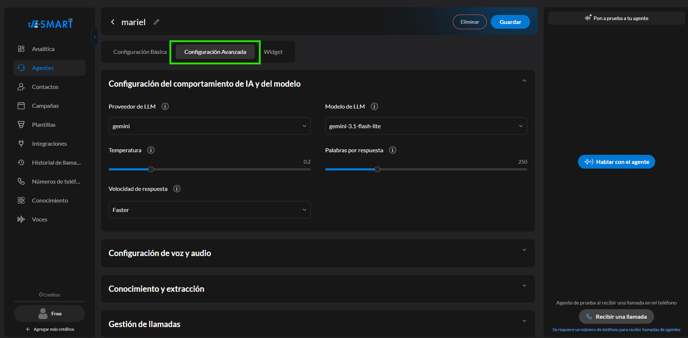Open Integraciones in the sidebar
This screenshot has width=688, height=338.
50,144
